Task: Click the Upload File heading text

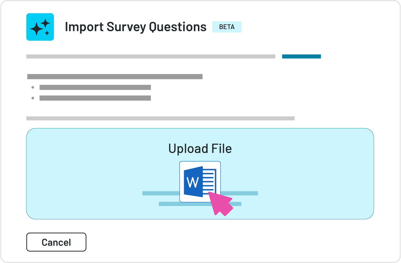Action: click(200, 149)
